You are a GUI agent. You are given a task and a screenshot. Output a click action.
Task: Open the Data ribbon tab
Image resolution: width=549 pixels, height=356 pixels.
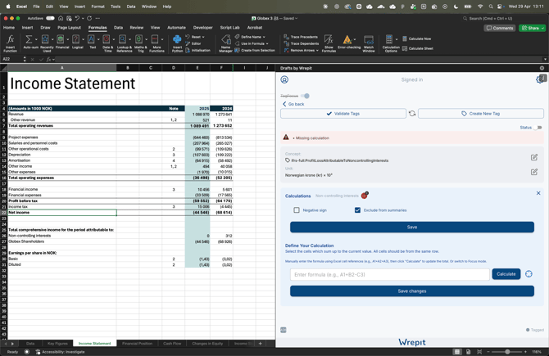click(x=118, y=28)
